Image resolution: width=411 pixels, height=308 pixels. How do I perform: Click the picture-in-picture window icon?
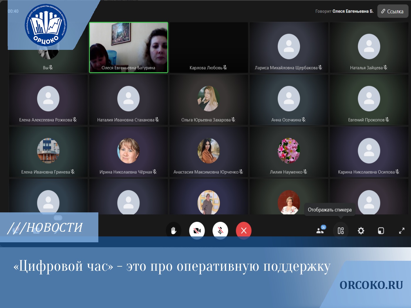pos(381,231)
